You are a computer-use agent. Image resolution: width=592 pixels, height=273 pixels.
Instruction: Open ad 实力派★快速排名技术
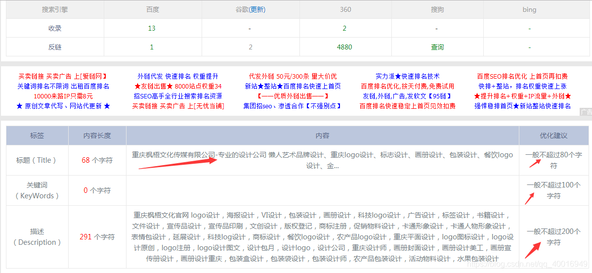tap(407, 76)
